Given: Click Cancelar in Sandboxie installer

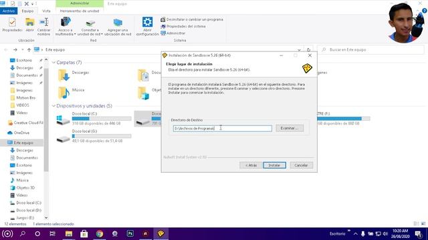Looking at the screenshot, I should 302,165.
